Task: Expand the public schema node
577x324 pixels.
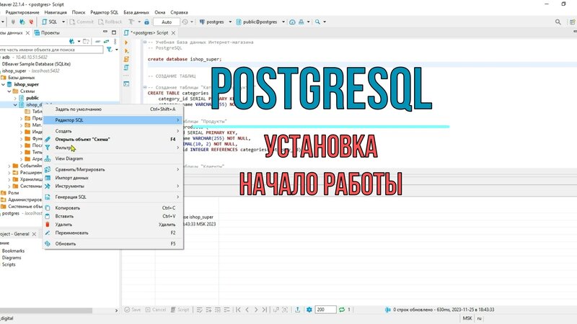Action: (15, 98)
